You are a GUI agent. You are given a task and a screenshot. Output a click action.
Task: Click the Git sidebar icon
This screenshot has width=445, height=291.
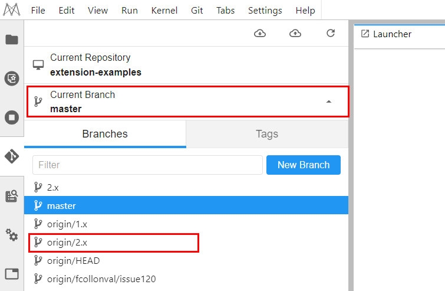(x=12, y=156)
